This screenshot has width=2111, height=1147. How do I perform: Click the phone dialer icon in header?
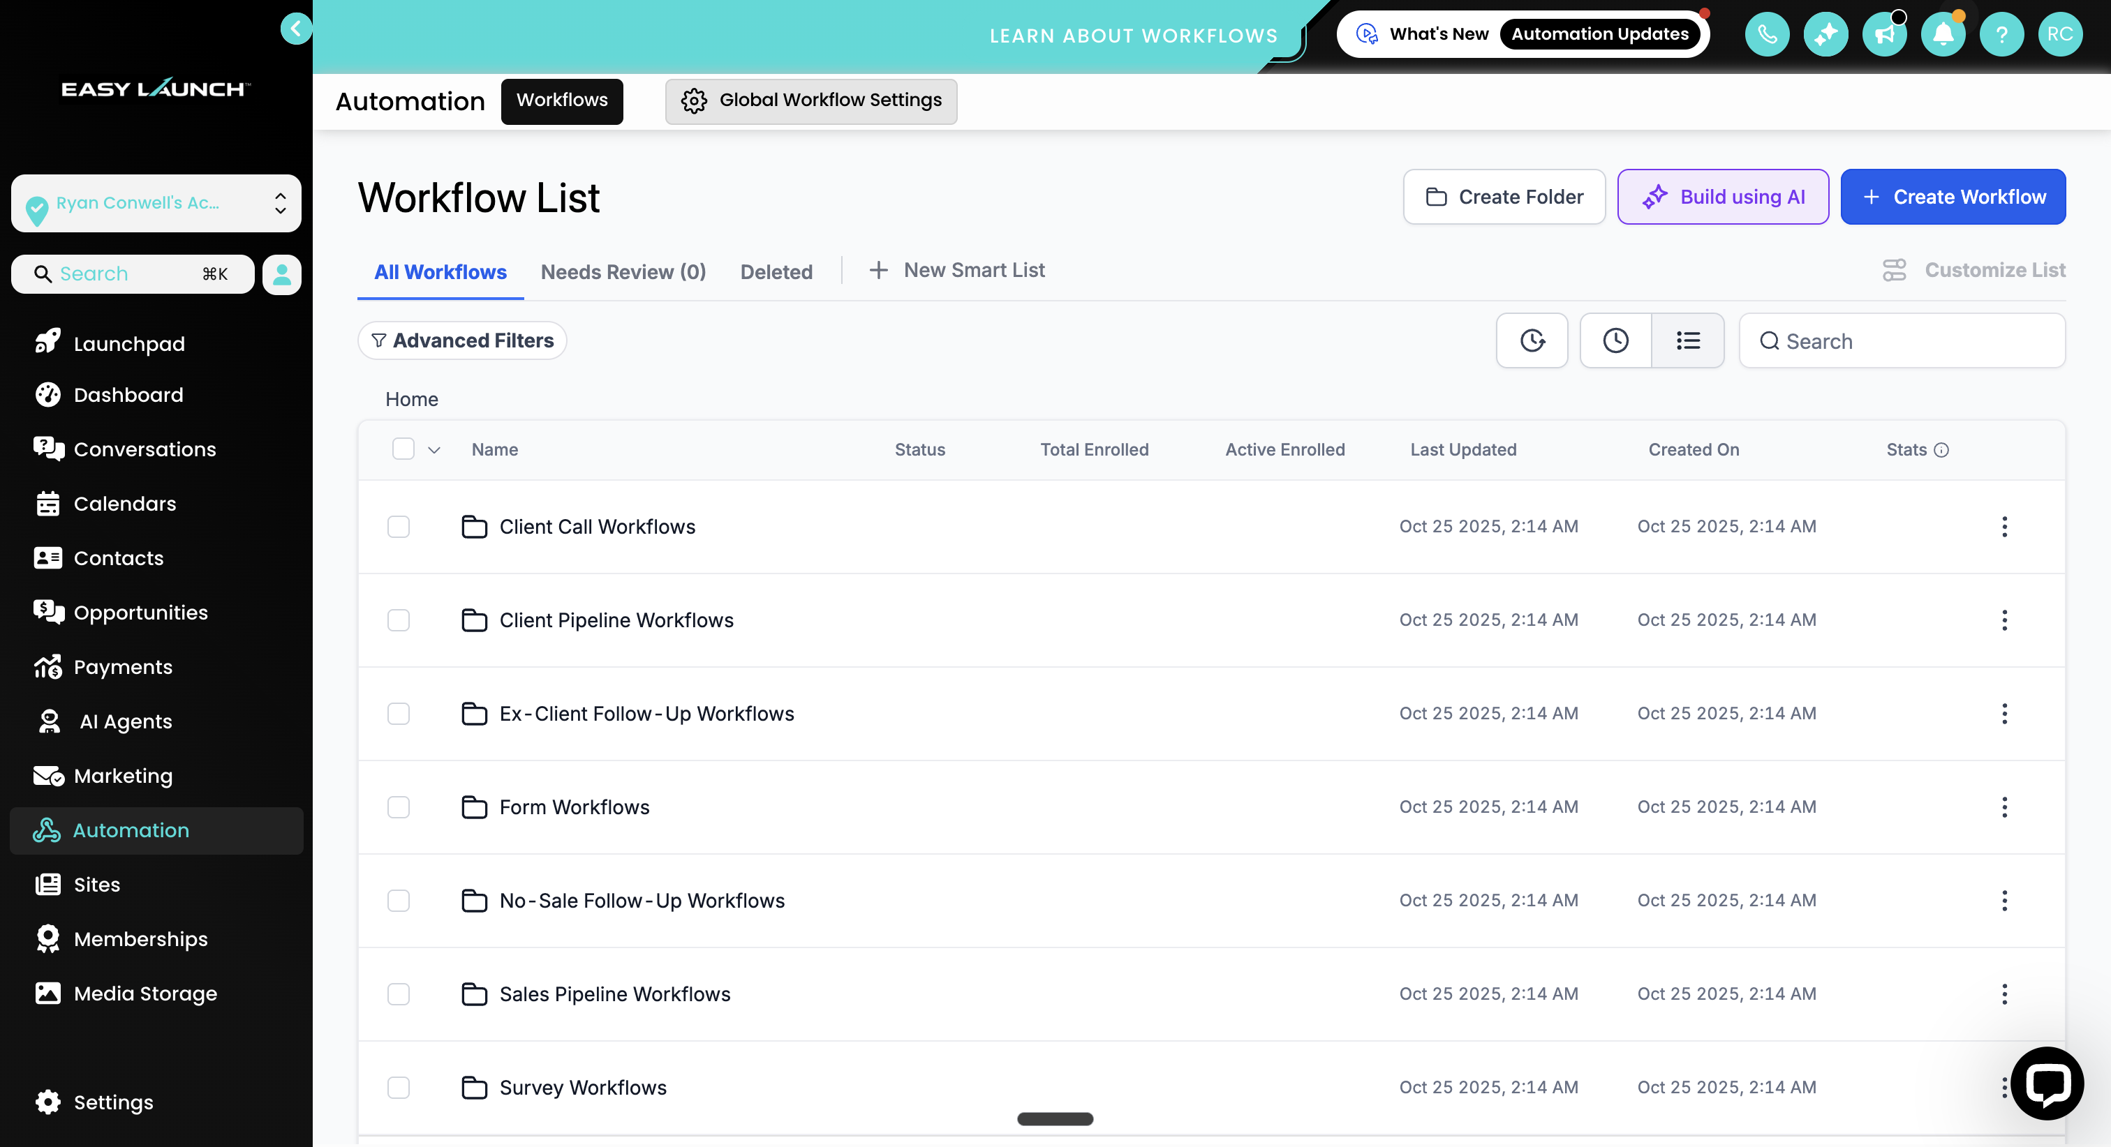1767,34
